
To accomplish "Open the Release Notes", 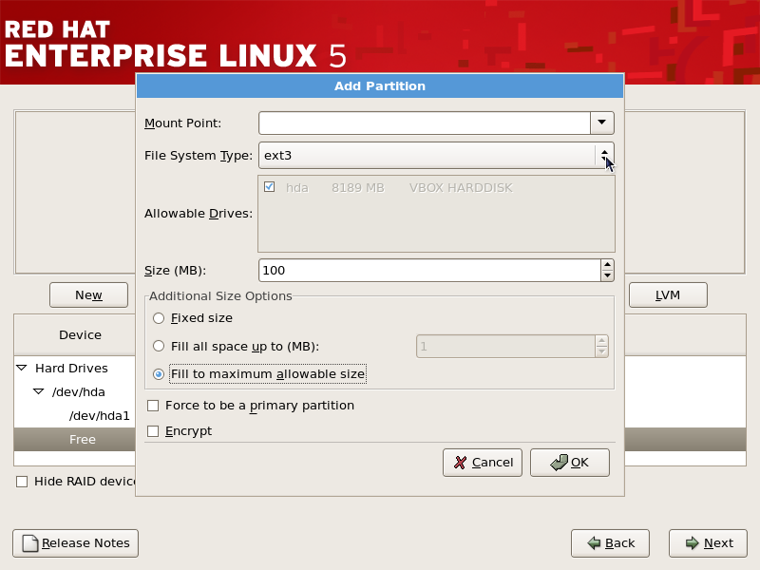I will [x=76, y=543].
